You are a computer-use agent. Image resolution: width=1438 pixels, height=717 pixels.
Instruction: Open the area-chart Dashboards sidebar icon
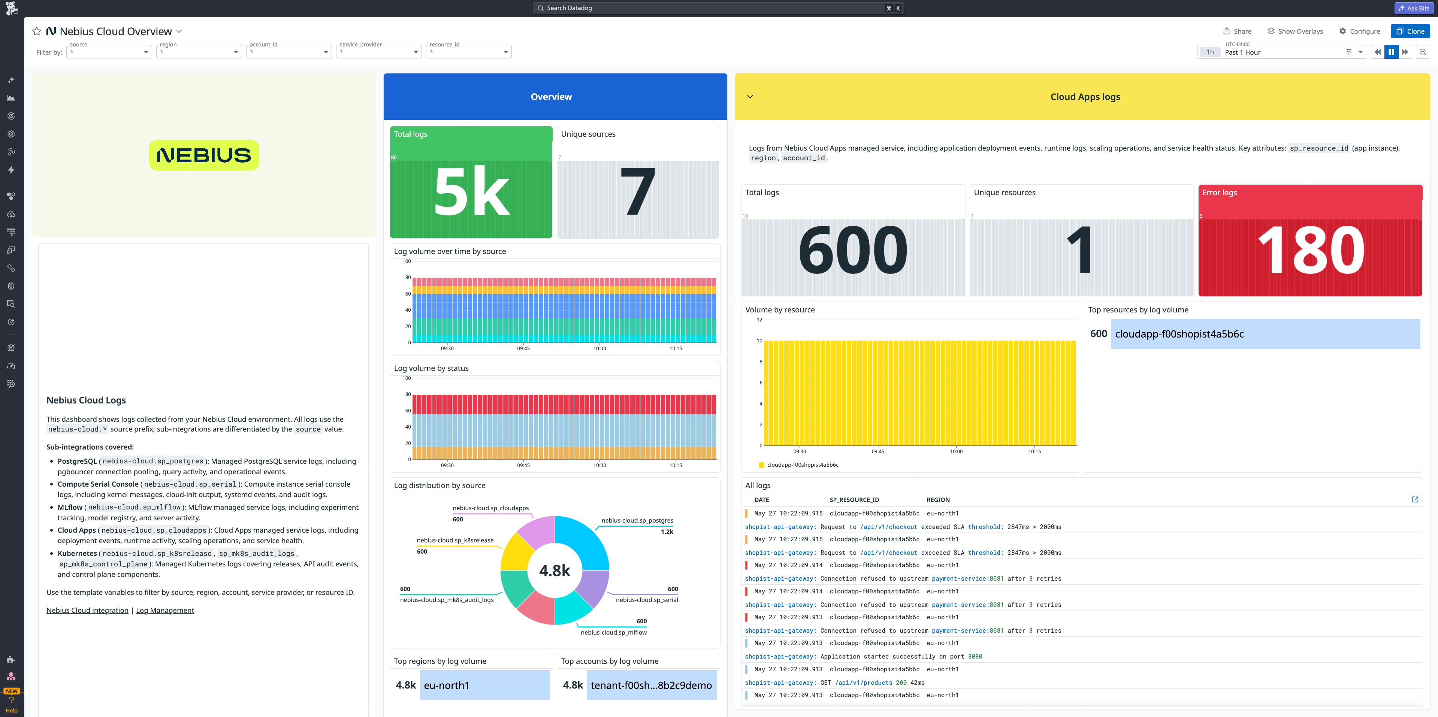tap(11, 98)
